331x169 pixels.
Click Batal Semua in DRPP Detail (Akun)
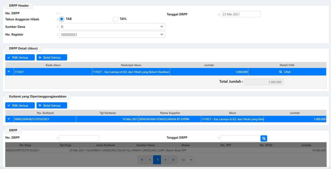coord(52,57)
